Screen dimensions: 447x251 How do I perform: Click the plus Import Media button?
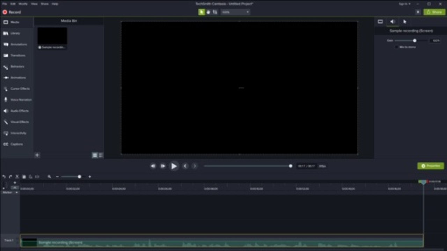click(x=37, y=155)
